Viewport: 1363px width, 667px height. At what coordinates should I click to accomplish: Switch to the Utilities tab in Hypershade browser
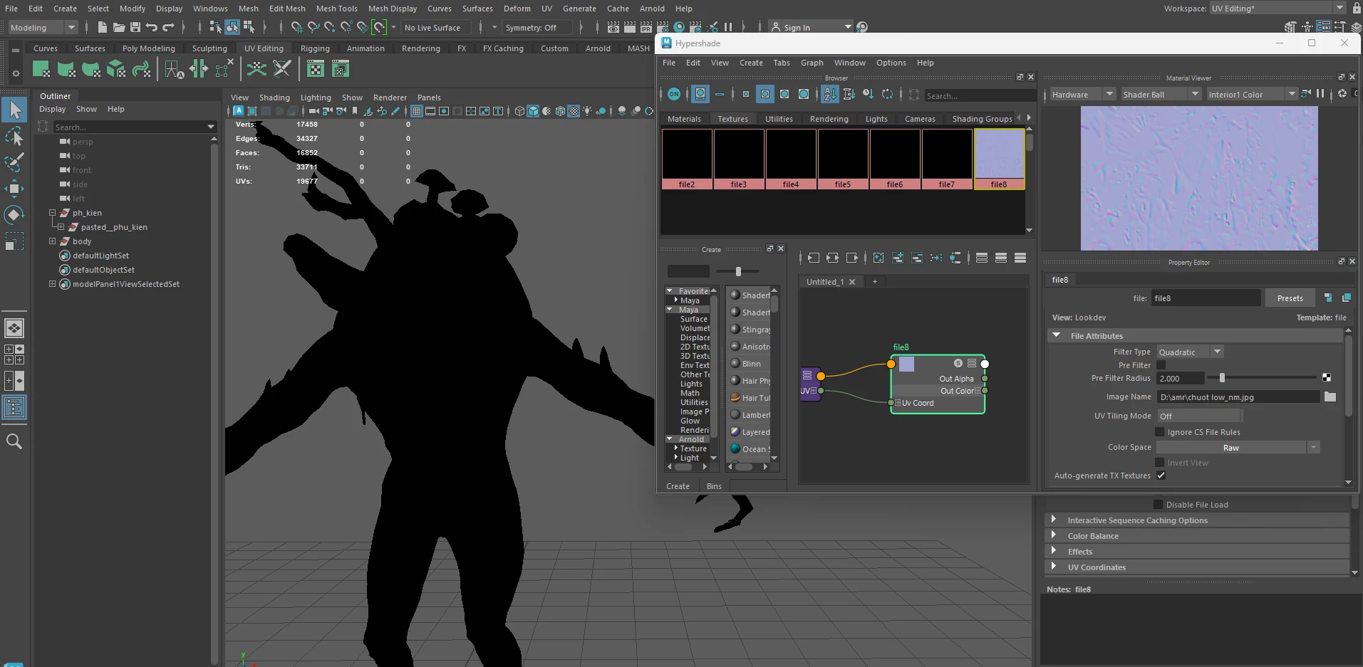(779, 119)
